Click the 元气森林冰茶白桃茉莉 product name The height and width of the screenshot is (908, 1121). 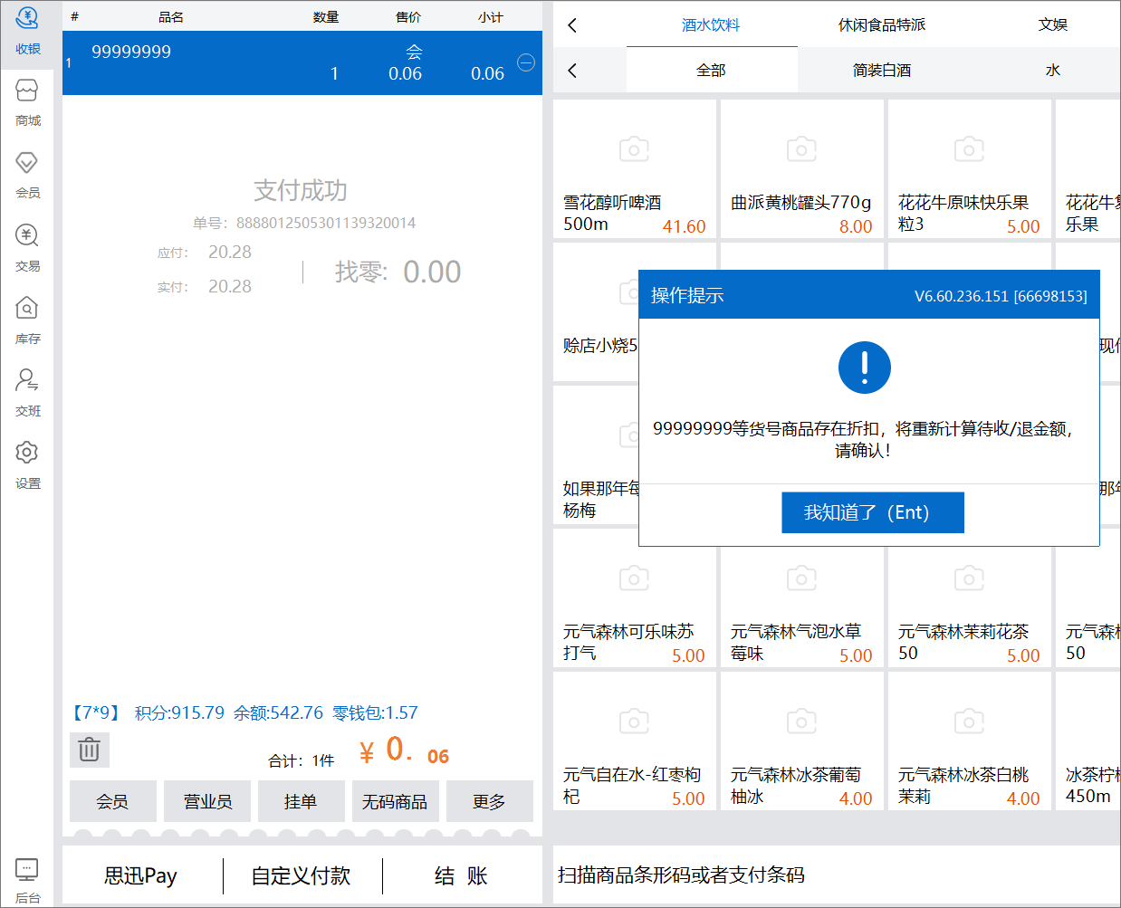[x=963, y=785]
